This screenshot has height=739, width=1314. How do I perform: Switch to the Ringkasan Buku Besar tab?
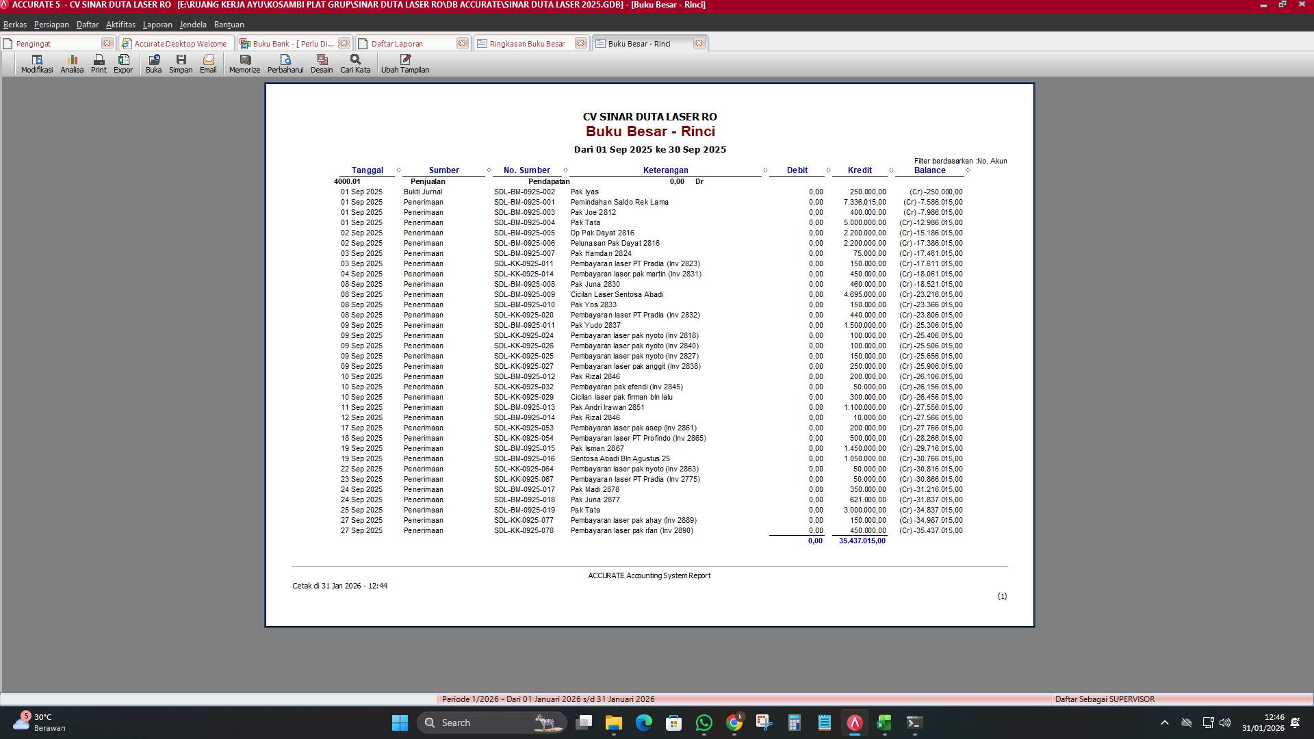pos(526,43)
